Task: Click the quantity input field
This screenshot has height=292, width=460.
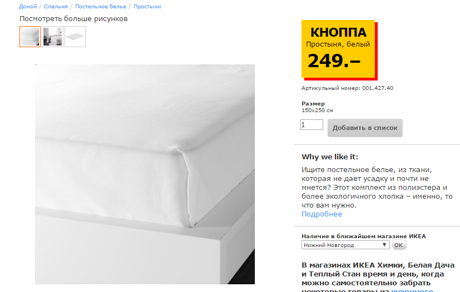Action: (311, 124)
